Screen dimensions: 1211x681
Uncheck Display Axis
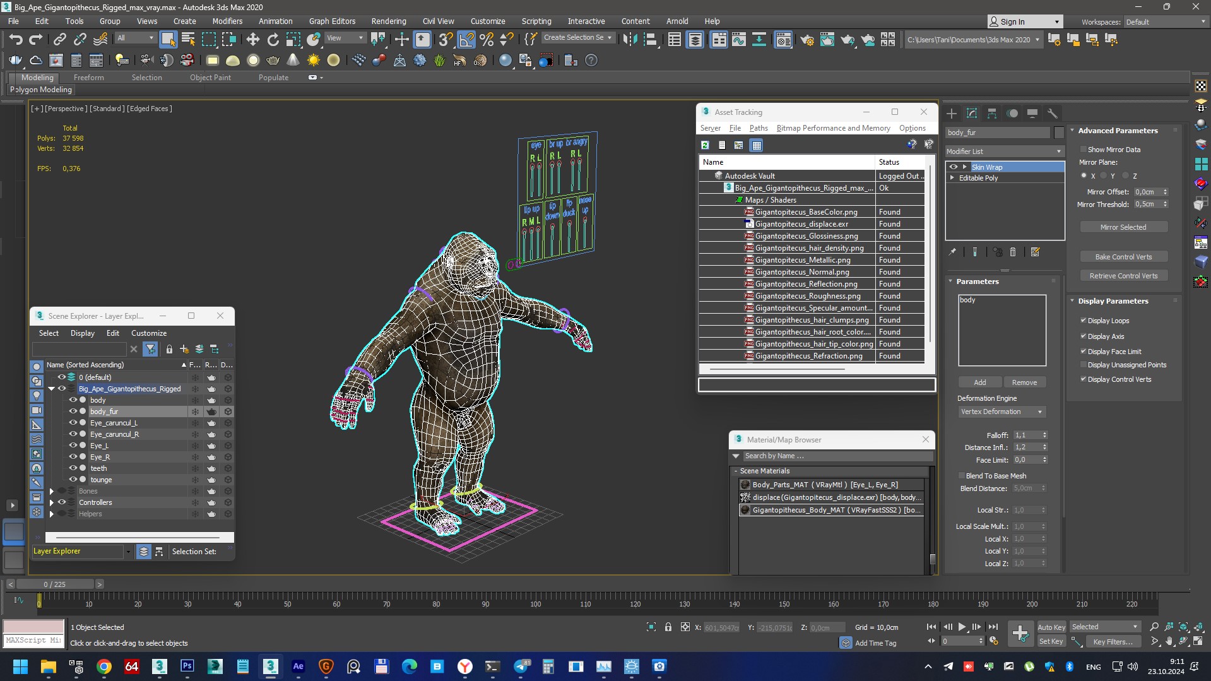pyautogui.click(x=1084, y=336)
